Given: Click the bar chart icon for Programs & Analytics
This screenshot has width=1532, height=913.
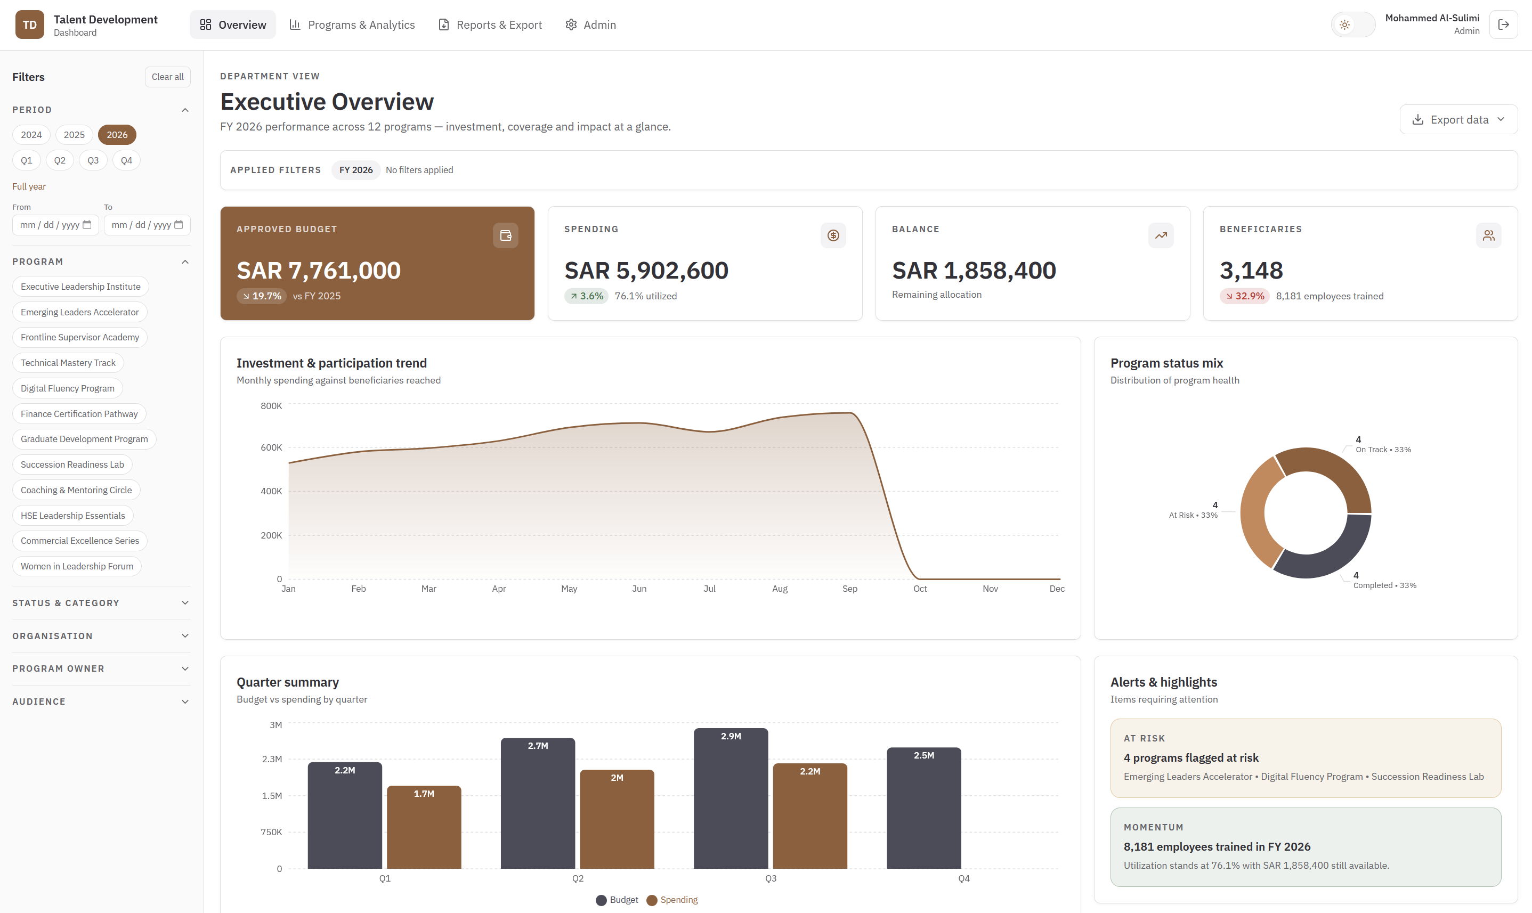Looking at the screenshot, I should 295,25.
